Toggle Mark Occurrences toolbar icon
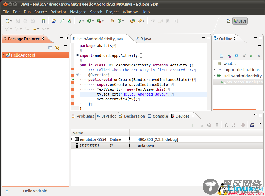The width and height of the screenshot is (265, 196). 161,21
